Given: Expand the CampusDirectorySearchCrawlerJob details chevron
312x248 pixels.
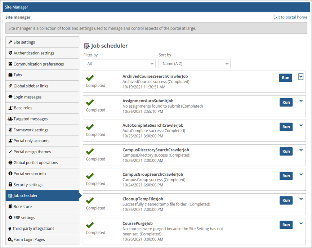Looking at the screenshot, I should pos(301,150).
